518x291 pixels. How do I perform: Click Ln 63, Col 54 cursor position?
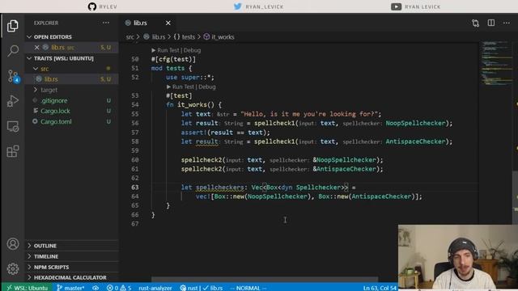tap(380, 288)
